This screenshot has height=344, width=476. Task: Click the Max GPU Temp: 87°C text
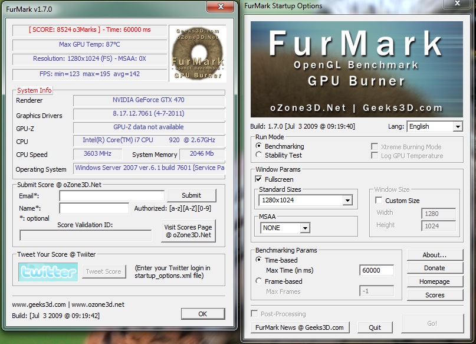coord(90,44)
